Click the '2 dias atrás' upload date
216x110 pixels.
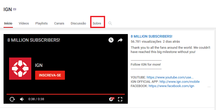click(x=171, y=42)
